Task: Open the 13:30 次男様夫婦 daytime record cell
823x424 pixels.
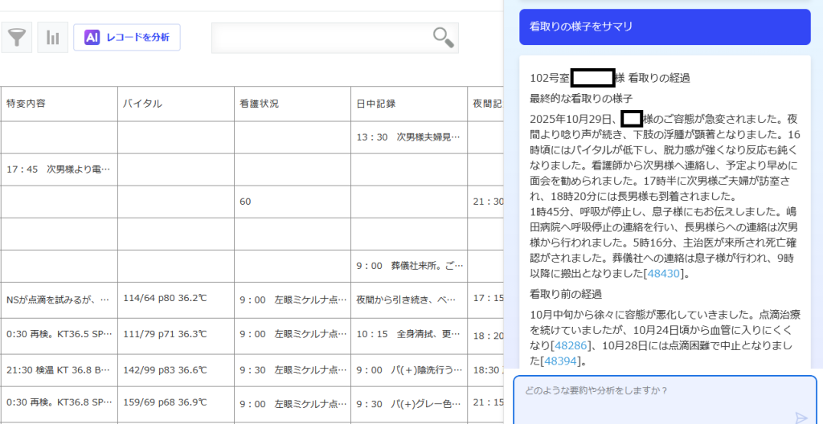Action: point(408,137)
